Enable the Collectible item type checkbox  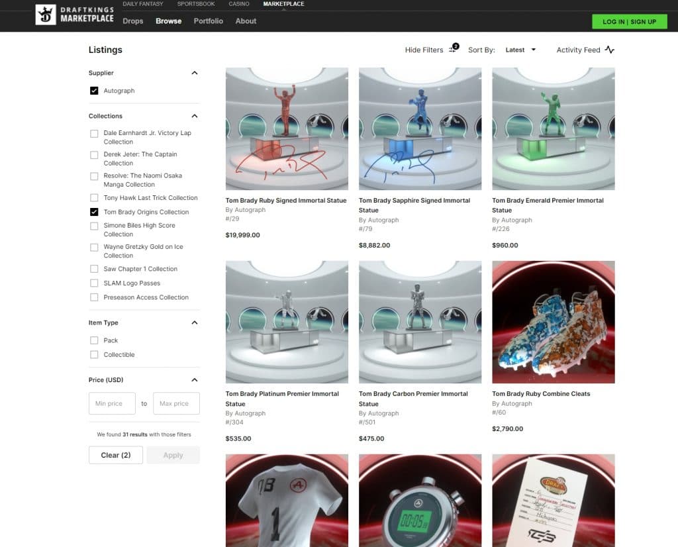(x=94, y=354)
